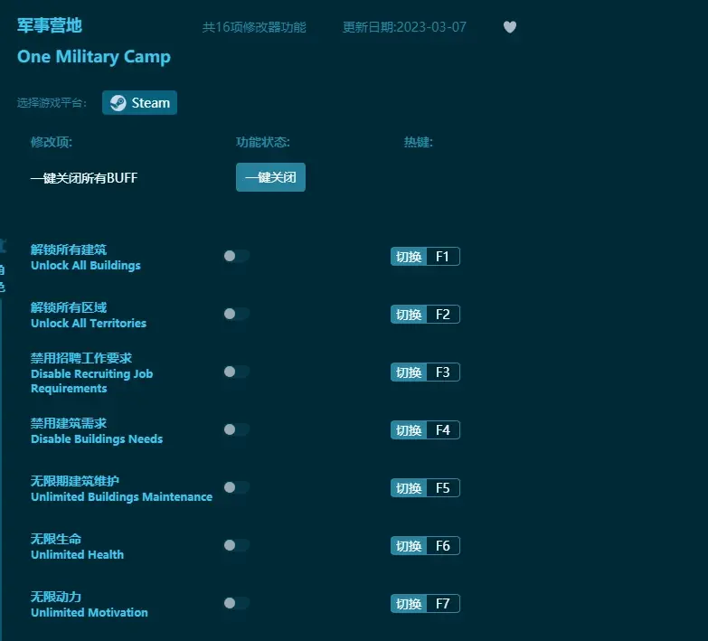The image size is (708, 641).
Task: Click the 共16项修改器功能 text
Action: tap(254, 27)
